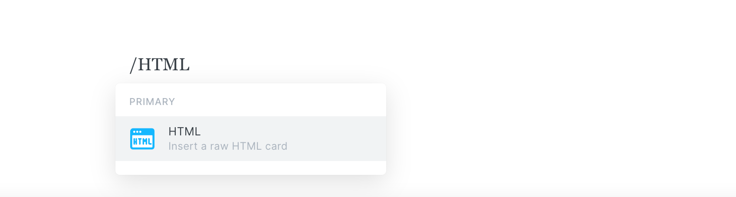Click blank space right of PRIMARY header
736x197 pixels.
coord(280,102)
